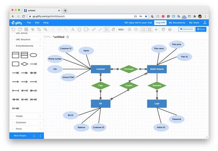Bookmark page with the star icon
Screen dimensions: 218x151
click(146, 16)
